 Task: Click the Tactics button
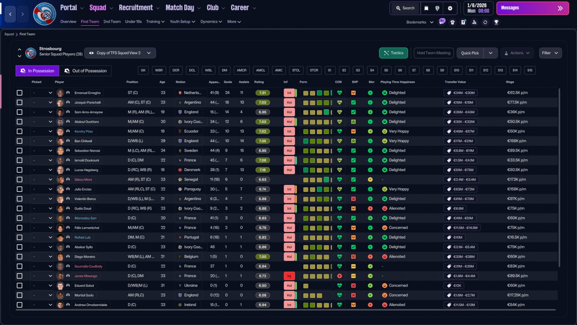394,53
